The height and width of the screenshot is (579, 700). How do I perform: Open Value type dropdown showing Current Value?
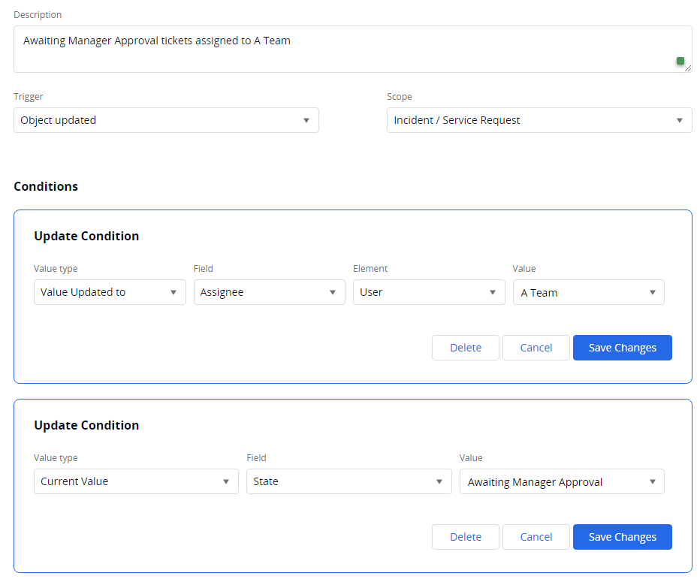click(x=136, y=481)
